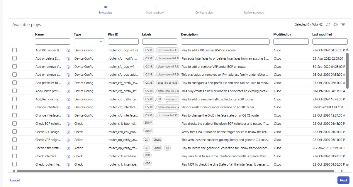Open info for Add or delete Et... play
This screenshot has width=353, height=187.
68,59
